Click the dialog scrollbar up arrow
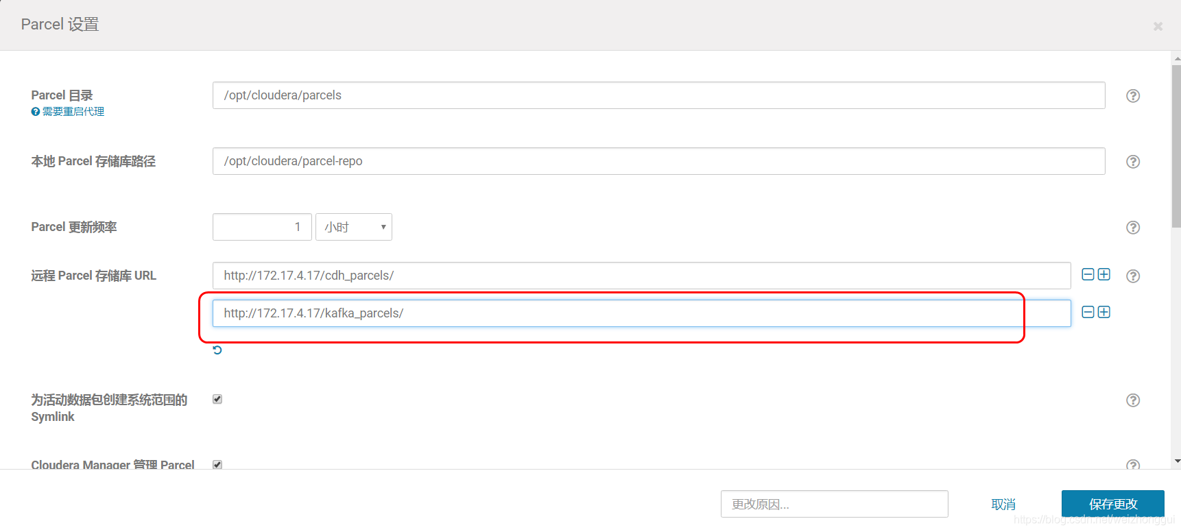This screenshot has height=532, width=1181. (1176, 59)
